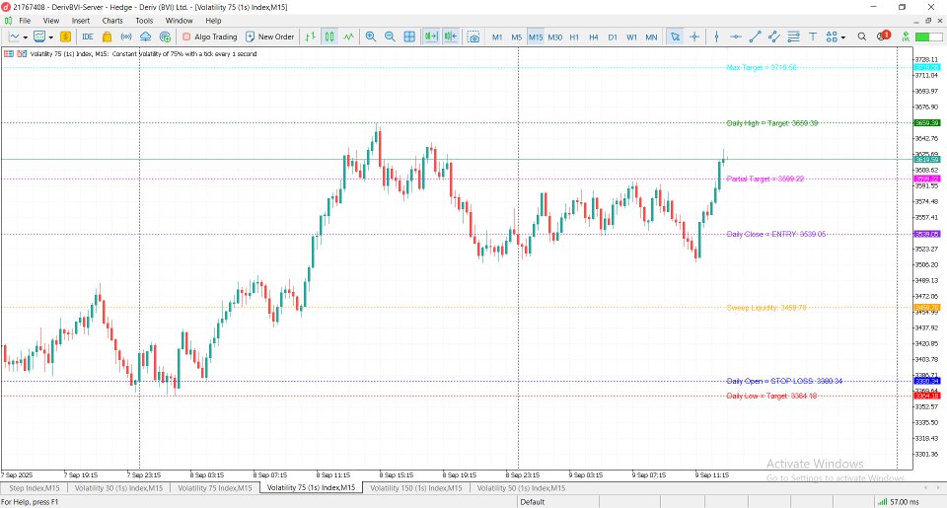Set timeframe to M30
This screenshot has width=947, height=508.
(554, 36)
